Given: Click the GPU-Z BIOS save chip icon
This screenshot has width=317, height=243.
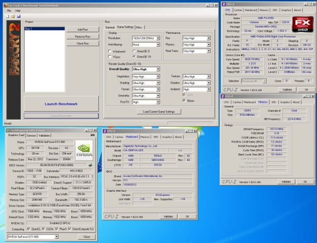Looking at the screenshot, I should point(90,165).
